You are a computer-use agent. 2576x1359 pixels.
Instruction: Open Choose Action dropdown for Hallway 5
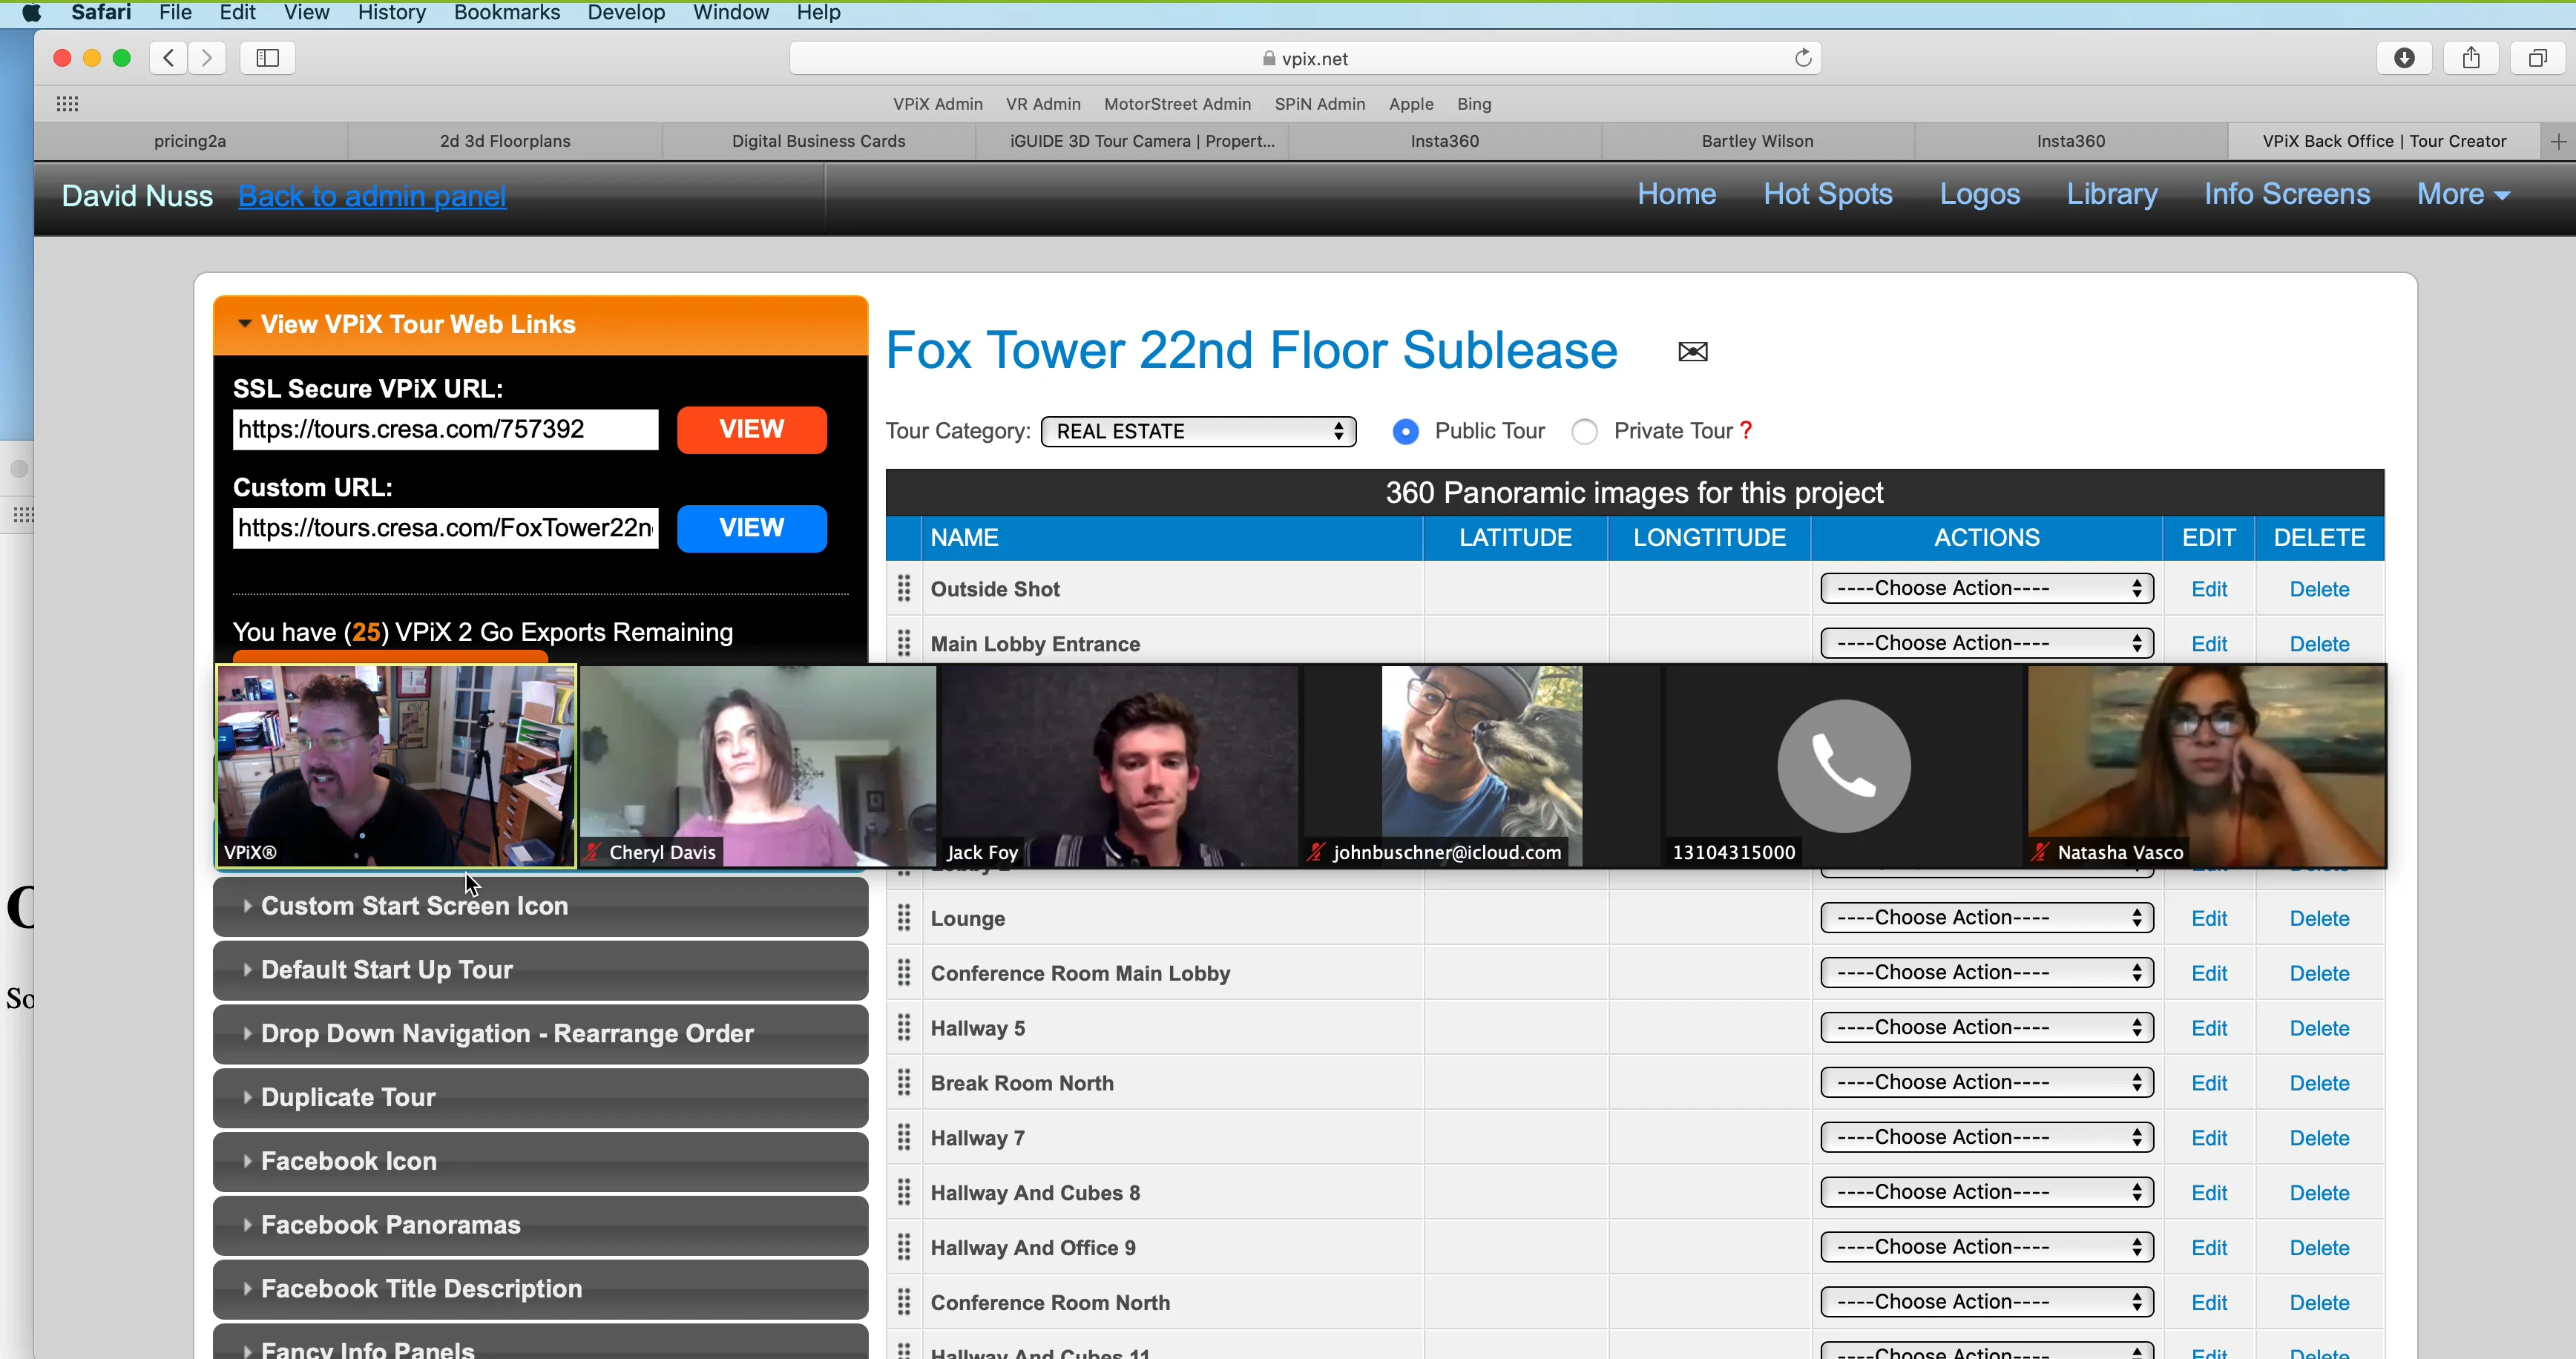(x=1986, y=1028)
